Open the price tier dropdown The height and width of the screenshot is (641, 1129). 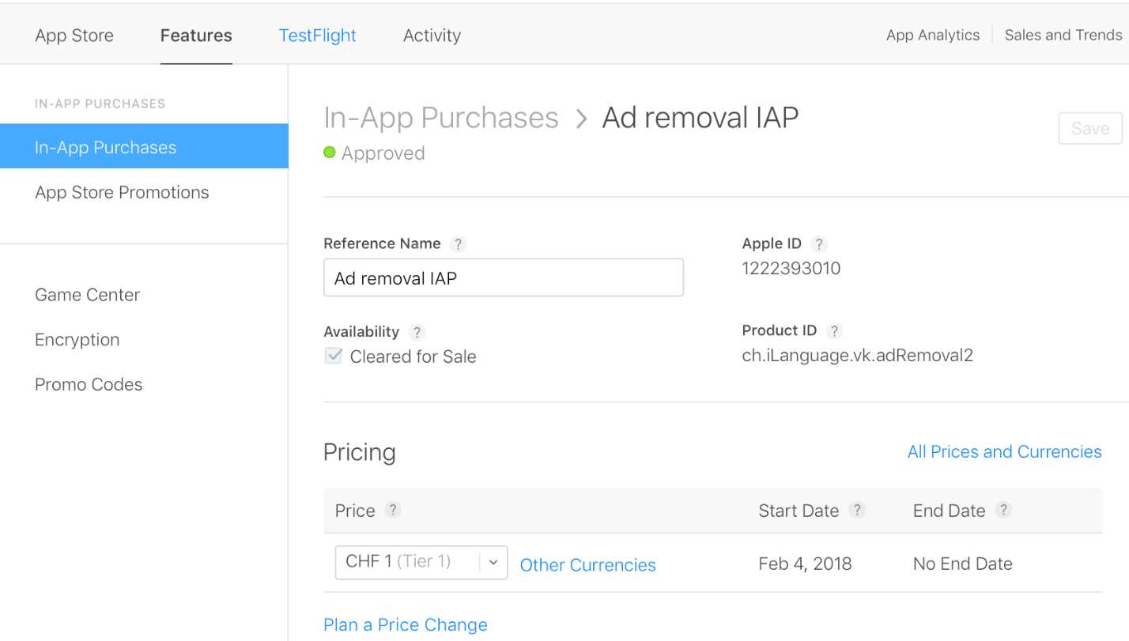pos(494,562)
